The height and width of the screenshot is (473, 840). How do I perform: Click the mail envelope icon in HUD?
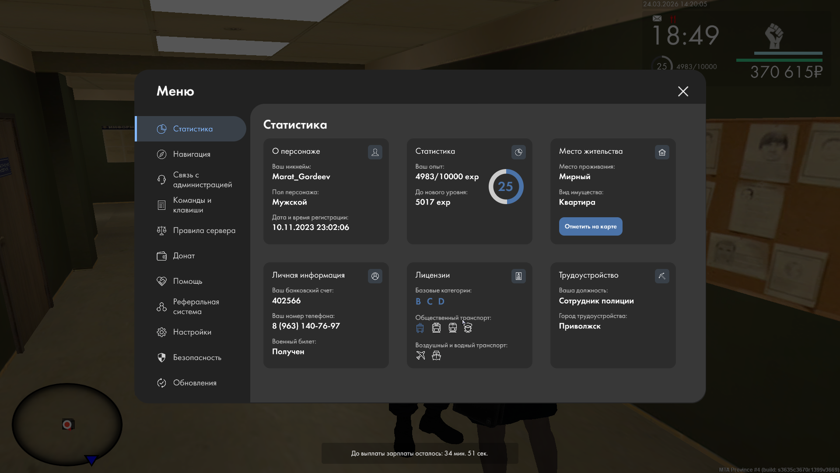[657, 18]
